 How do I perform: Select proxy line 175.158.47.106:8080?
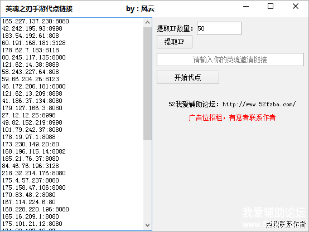[33, 187]
